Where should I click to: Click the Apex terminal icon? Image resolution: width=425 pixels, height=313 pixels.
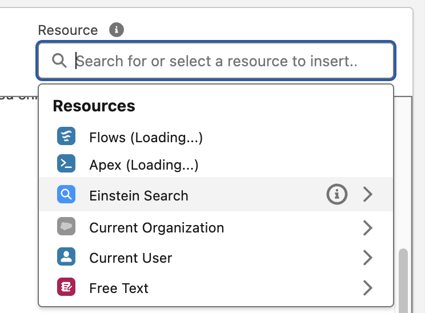[x=67, y=164]
